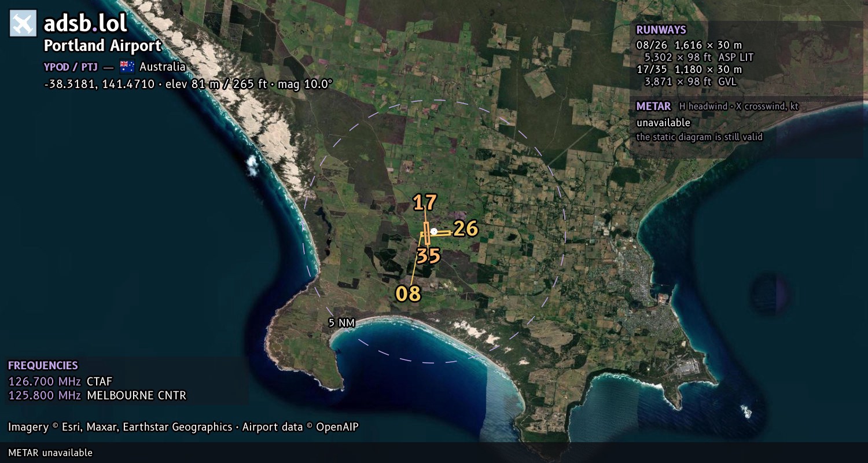Click the 'METAR unavailable' status bar message
Image resolution: width=868 pixels, height=463 pixels.
point(50,453)
